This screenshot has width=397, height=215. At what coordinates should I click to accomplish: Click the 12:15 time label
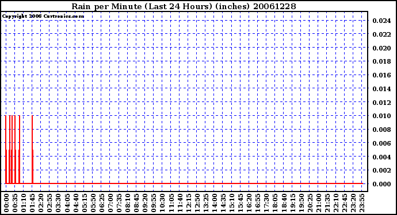click(188, 203)
